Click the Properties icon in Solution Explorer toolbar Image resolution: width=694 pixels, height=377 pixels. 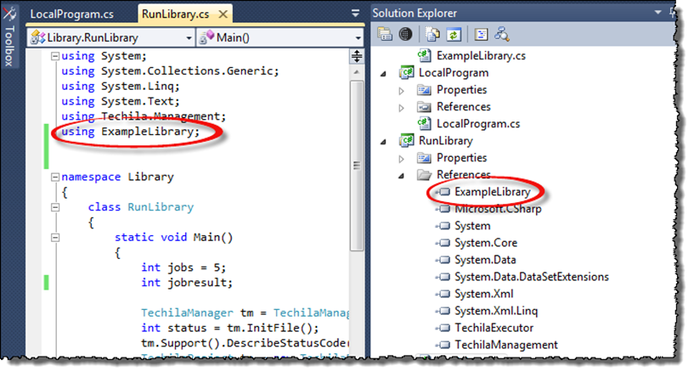386,34
